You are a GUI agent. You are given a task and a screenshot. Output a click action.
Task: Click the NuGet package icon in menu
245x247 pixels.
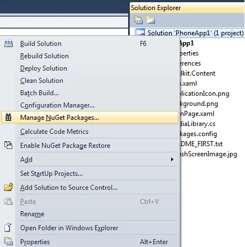pyautogui.click(x=8, y=117)
